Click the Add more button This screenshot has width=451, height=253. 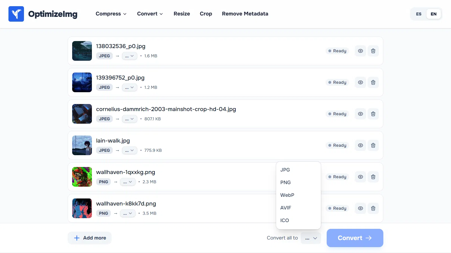[90, 238]
